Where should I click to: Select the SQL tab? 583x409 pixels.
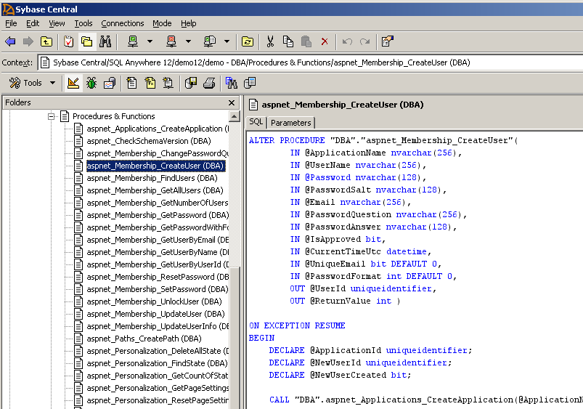[256, 122]
